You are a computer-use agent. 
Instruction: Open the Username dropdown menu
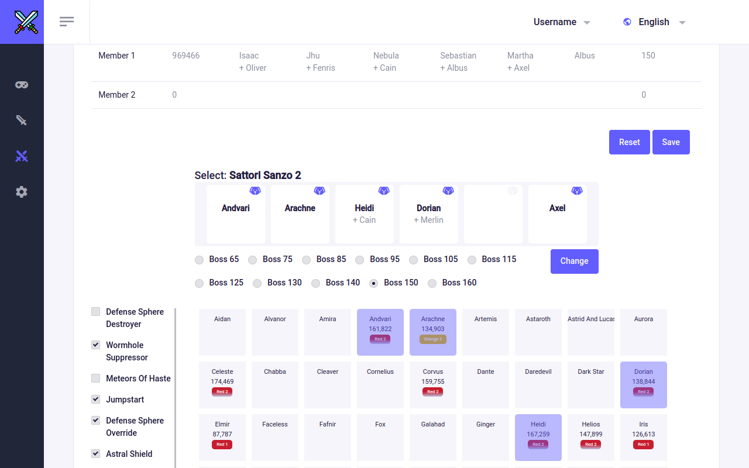(x=562, y=22)
